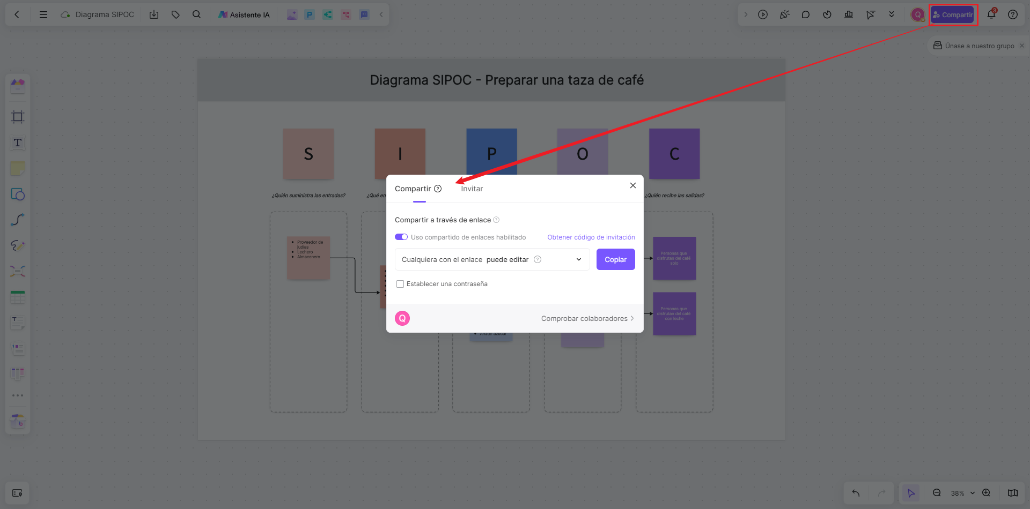Screen dimensions: 1030x509
Task: Select the Pen drawing tool
Action: click(18, 245)
